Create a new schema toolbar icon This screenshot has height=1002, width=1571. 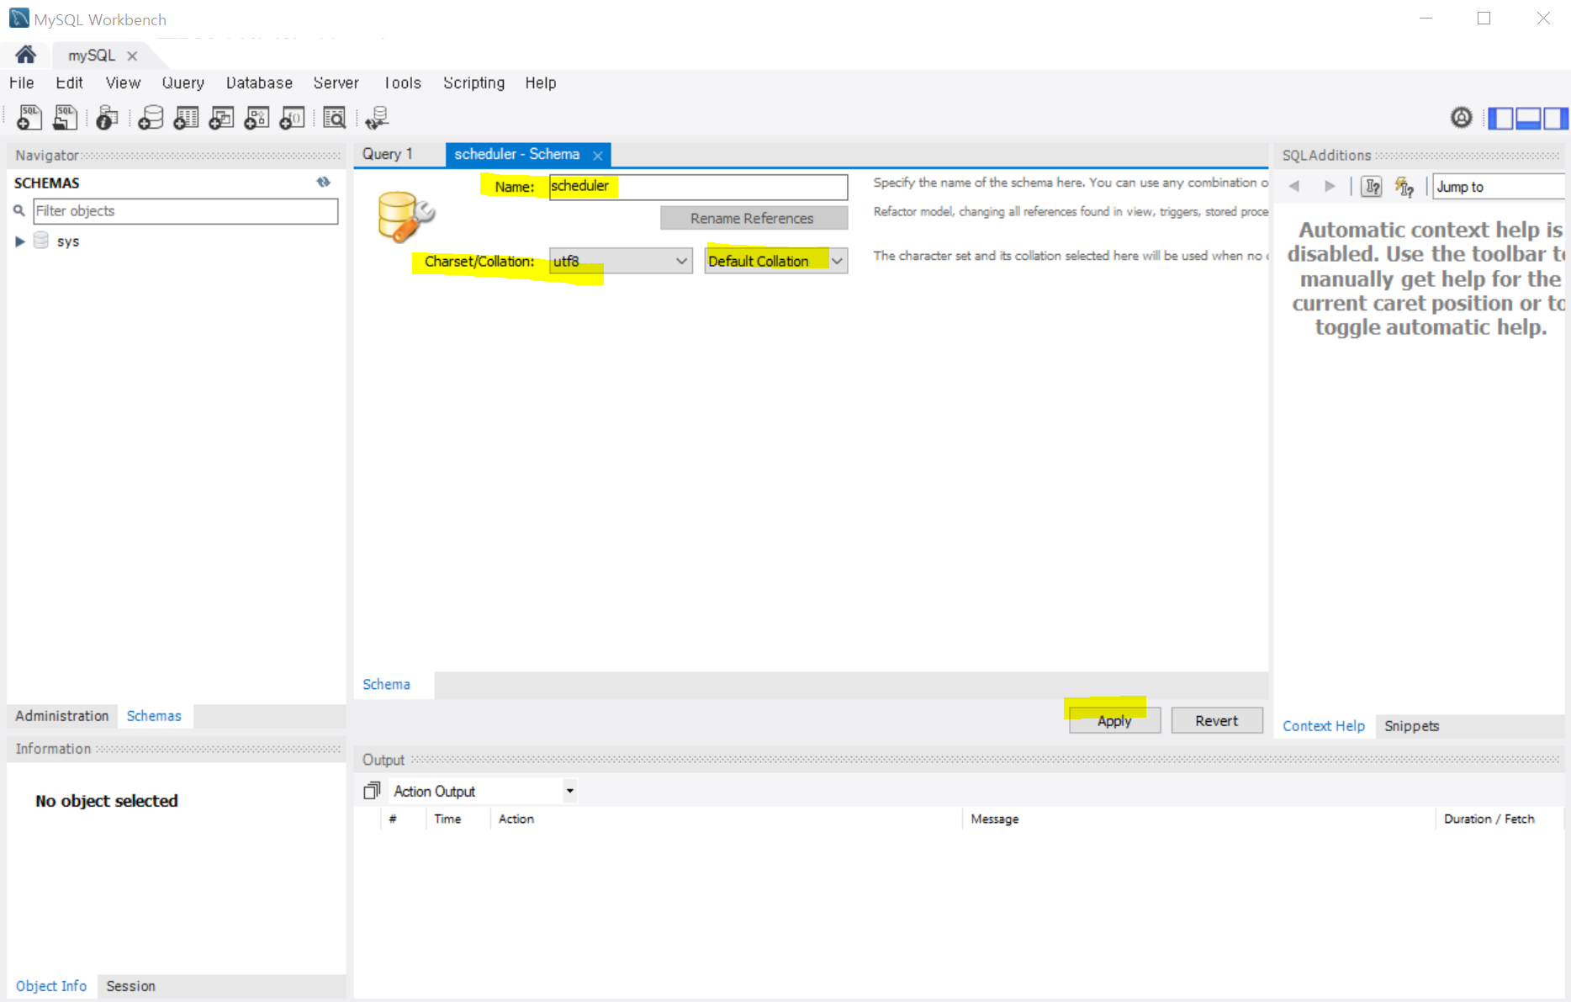pyautogui.click(x=151, y=118)
